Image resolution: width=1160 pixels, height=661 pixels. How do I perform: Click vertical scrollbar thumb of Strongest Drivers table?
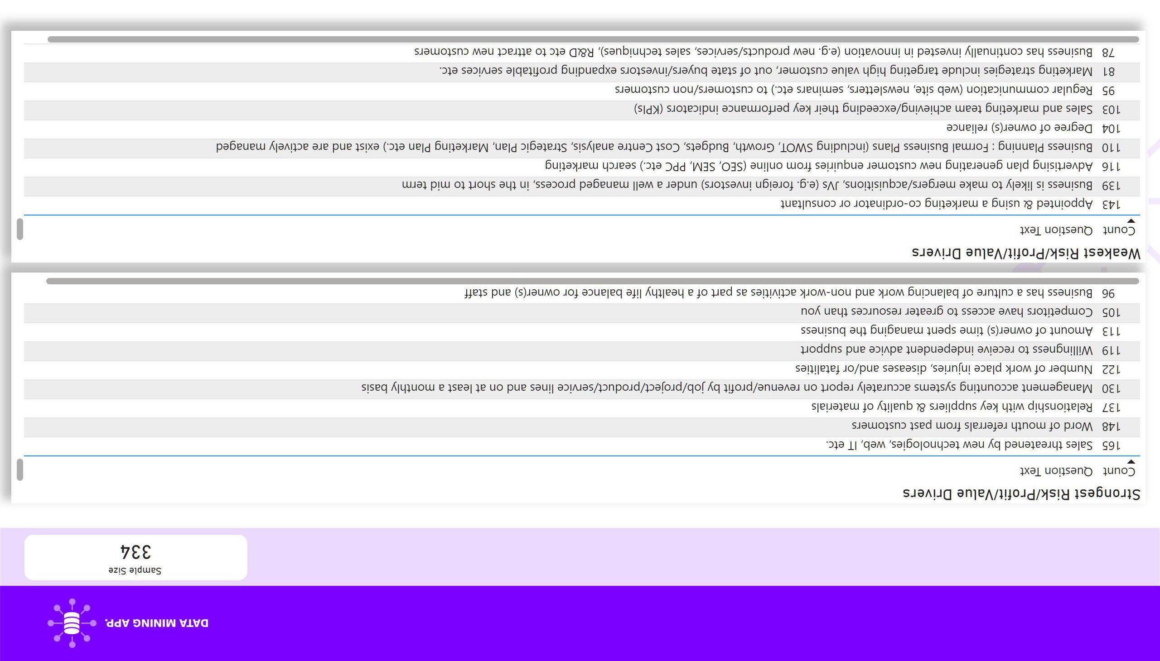click(x=19, y=470)
